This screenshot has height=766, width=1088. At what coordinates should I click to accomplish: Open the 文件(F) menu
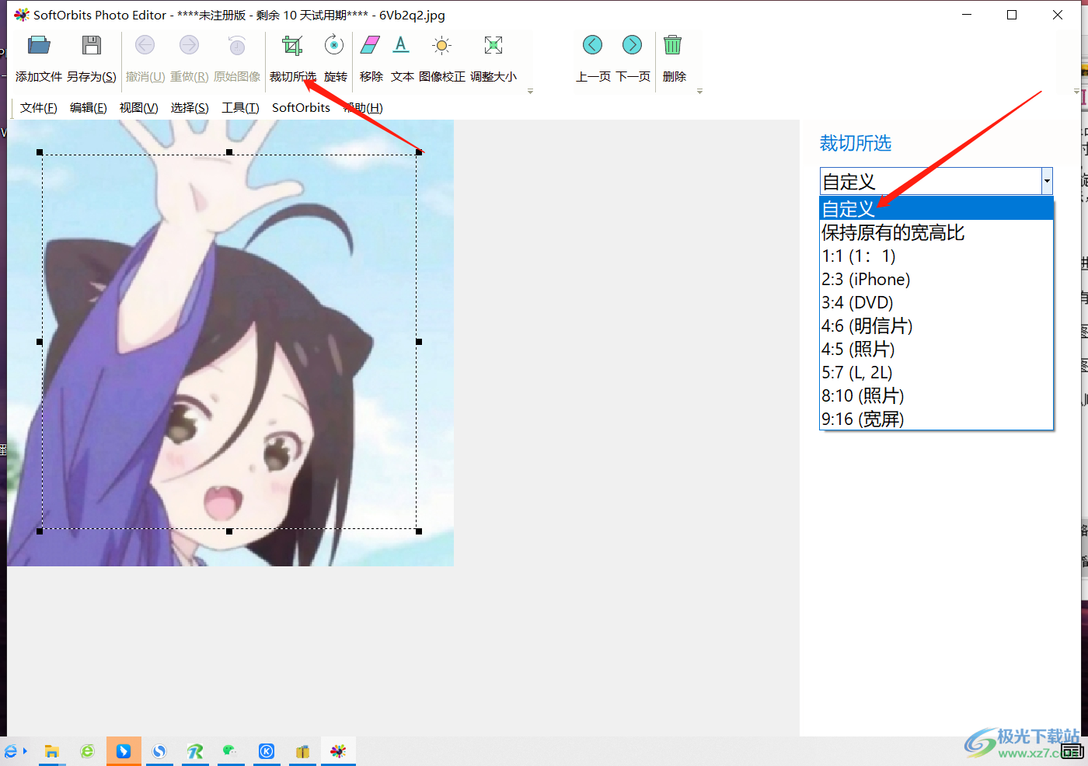[x=39, y=107]
